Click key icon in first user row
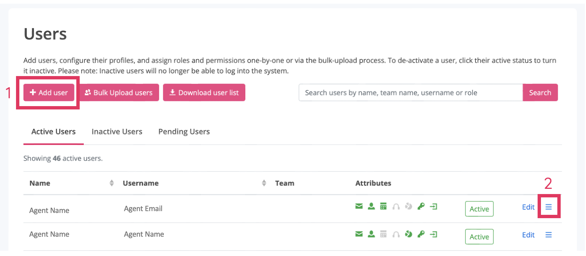586x256 pixels. 421,206
